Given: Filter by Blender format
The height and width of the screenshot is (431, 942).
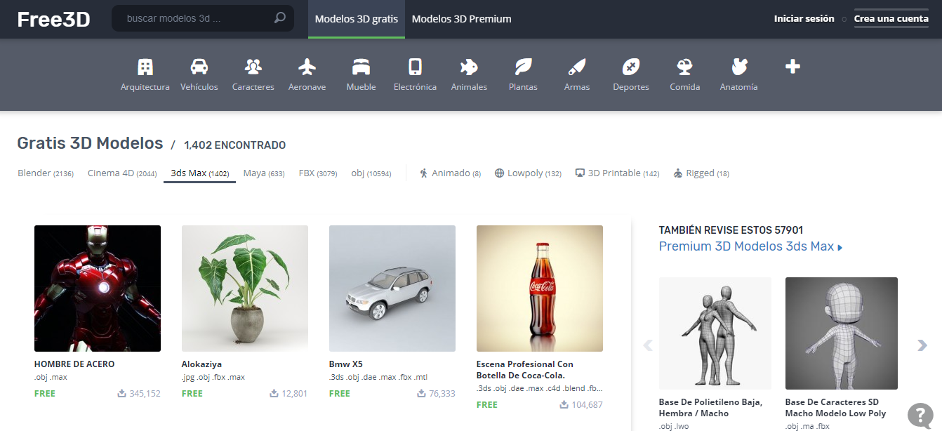Looking at the screenshot, I should point(46,173).
